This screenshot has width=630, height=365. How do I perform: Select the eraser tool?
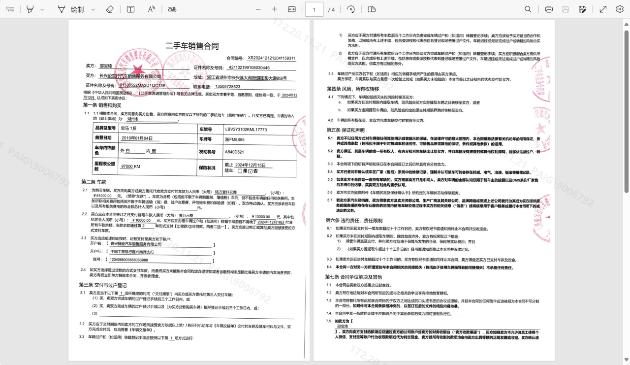110,9
